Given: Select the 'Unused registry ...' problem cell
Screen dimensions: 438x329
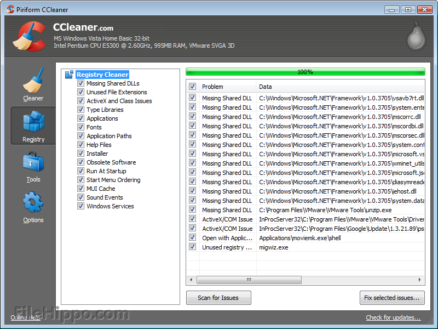Looking at the screenshot, I should click(227, 247).
